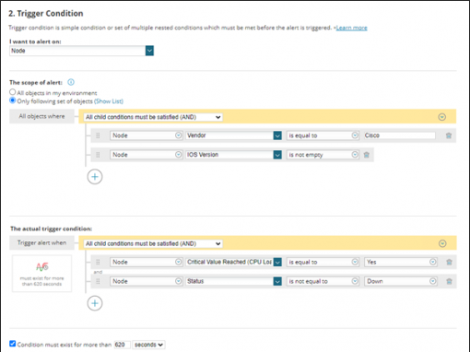Delete the Status condition row

tap(449, 281)
